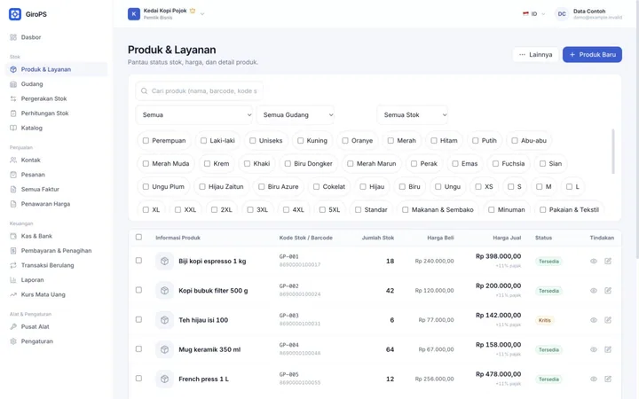Open Mug keramik 350 ml product name

209,349
